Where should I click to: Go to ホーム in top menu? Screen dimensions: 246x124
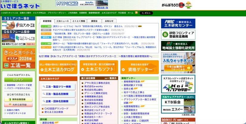point(131,13)
